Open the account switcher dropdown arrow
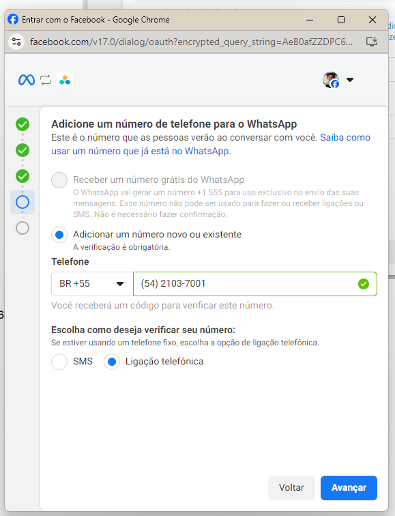Screen dimensions: 395x516 click(x=350, y=80)
